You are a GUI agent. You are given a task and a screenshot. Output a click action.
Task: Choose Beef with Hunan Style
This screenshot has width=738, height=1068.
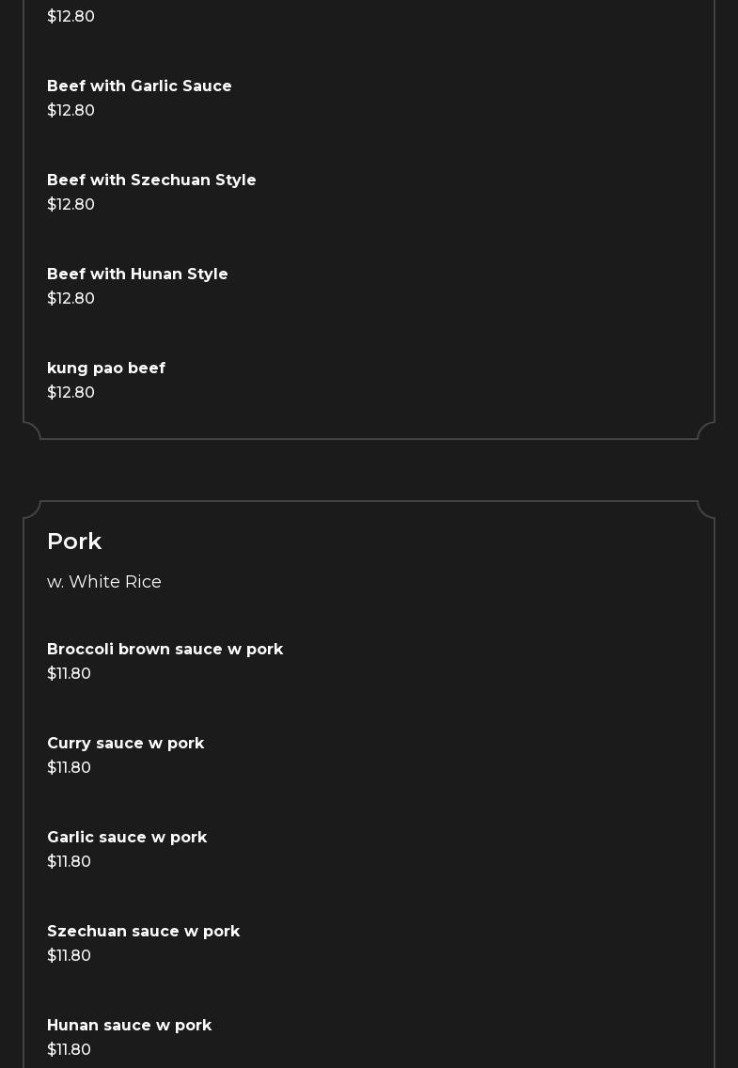tap(137, 274)
